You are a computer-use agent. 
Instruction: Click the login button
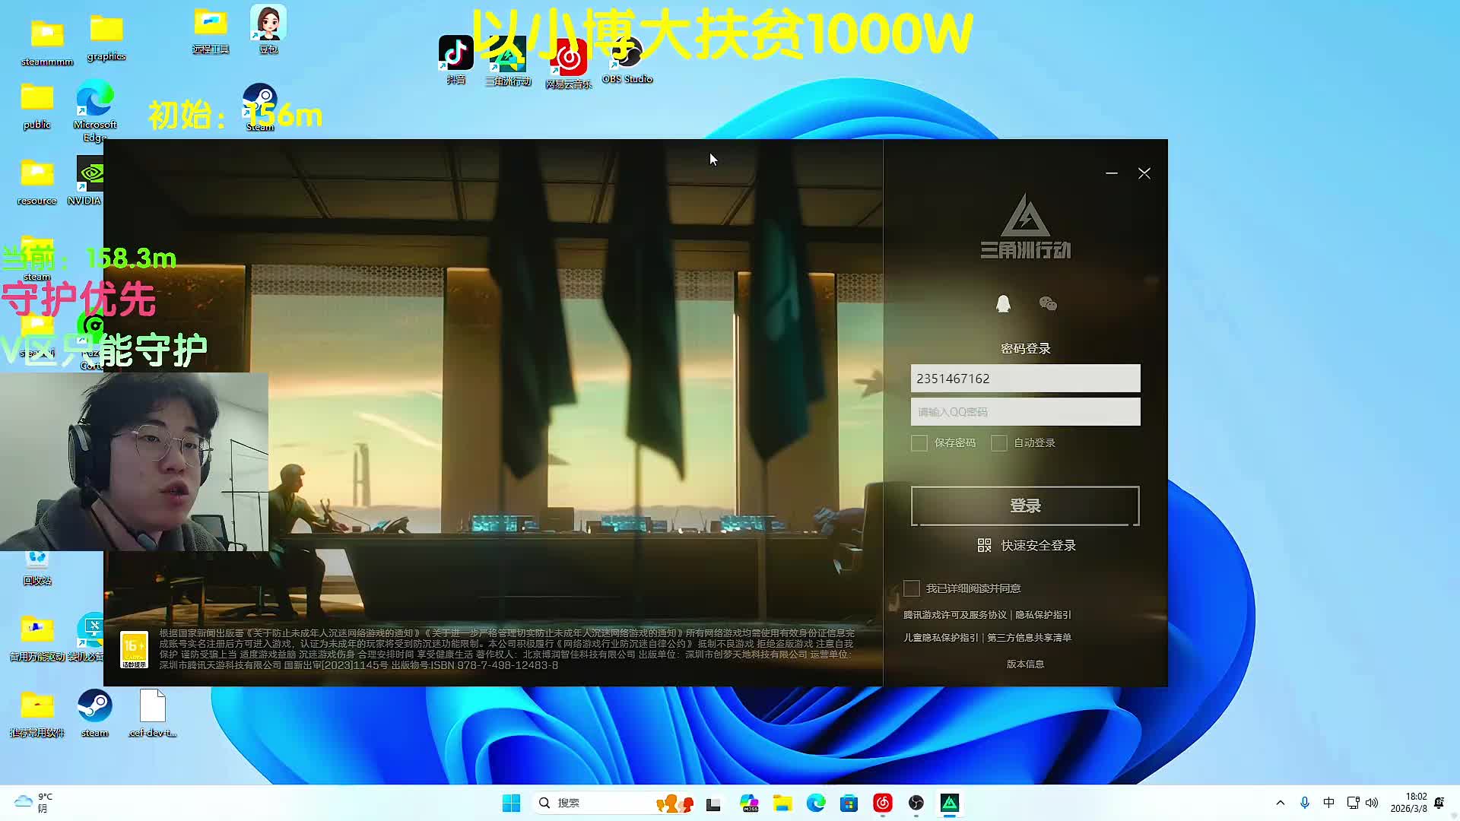(x=1025, y=506)
